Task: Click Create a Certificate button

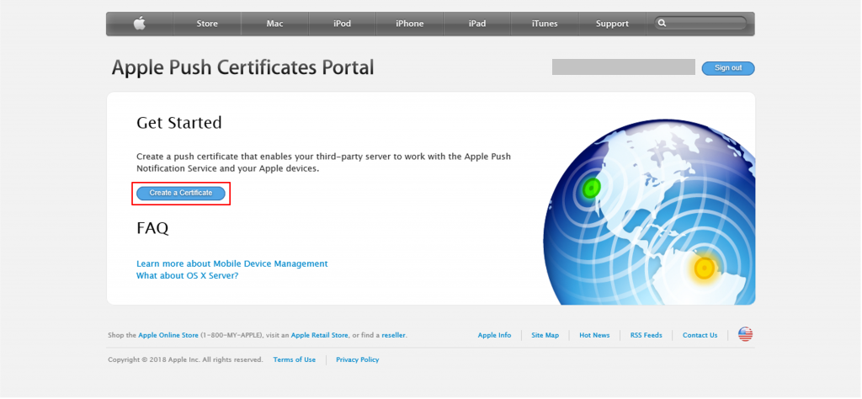Action: click(181, 193)
